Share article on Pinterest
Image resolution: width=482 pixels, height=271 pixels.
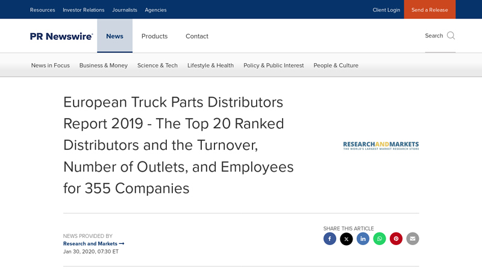tap(396, 238)
